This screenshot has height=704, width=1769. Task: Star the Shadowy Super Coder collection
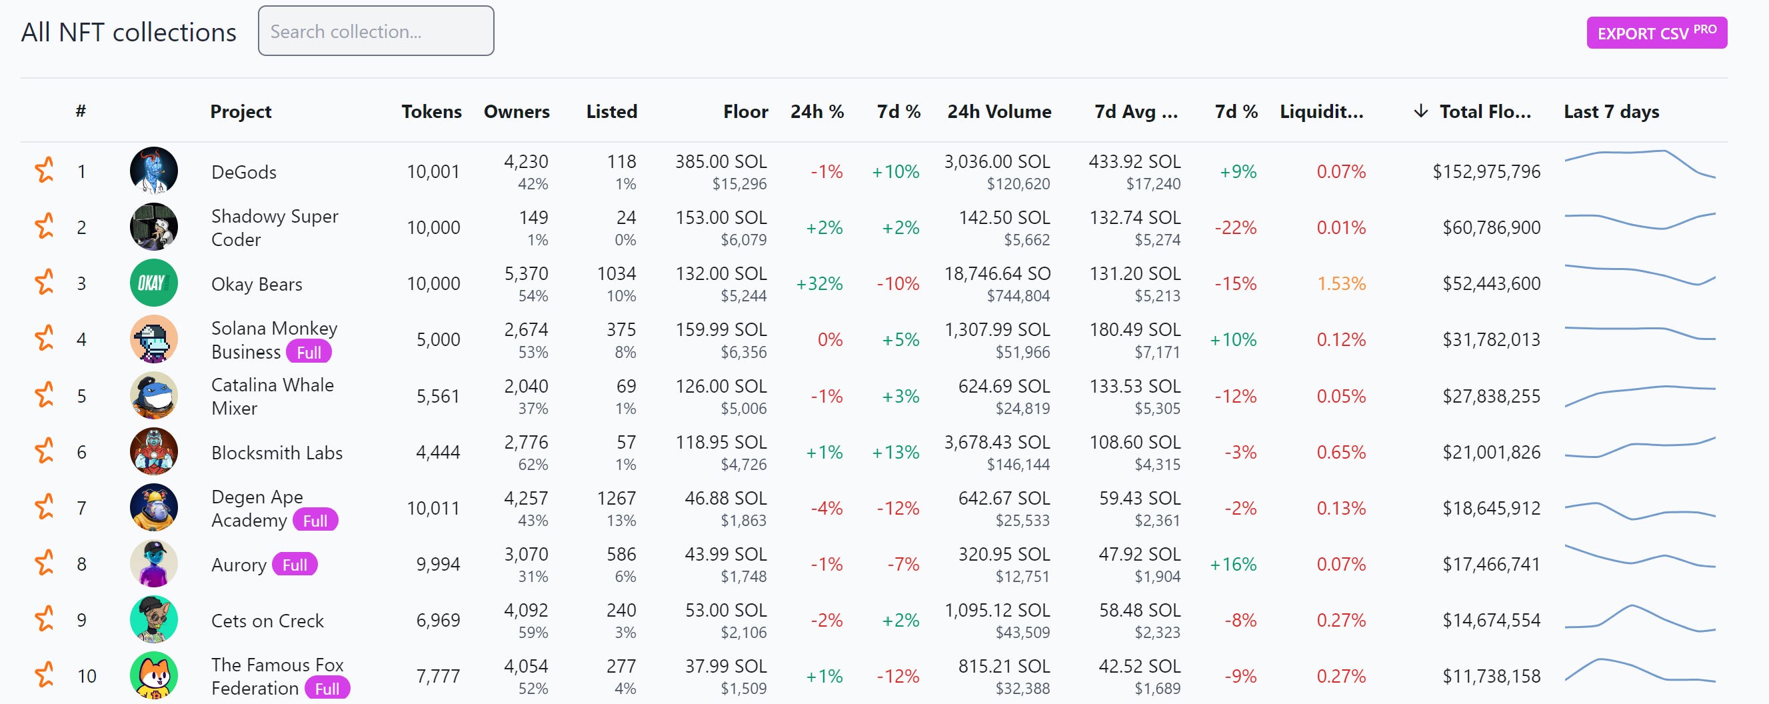tap(45, 226)
